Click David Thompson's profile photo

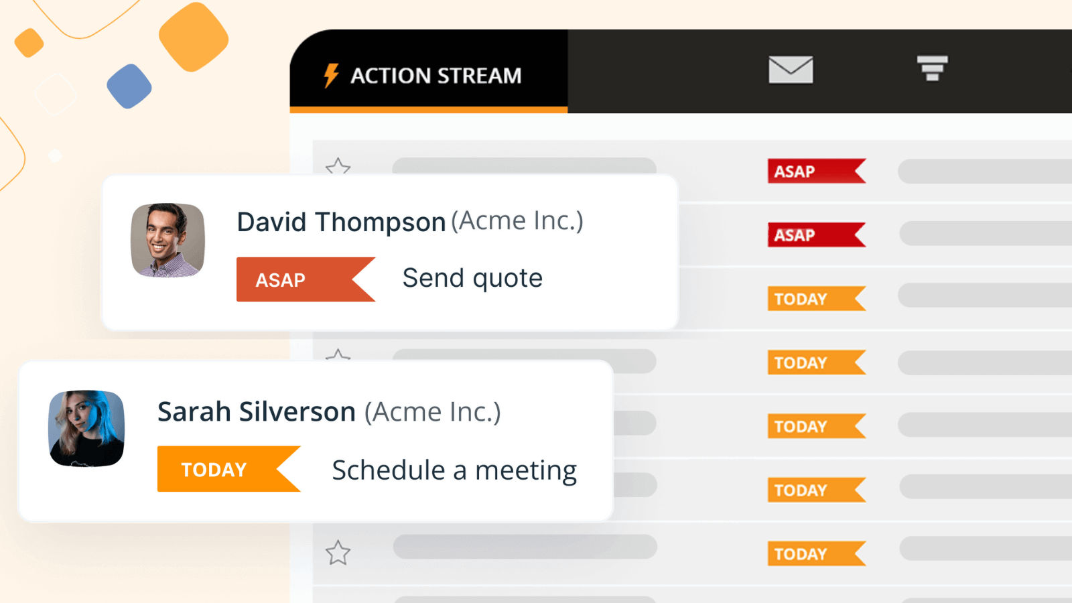pyautogui.click(x=167, y=241)
